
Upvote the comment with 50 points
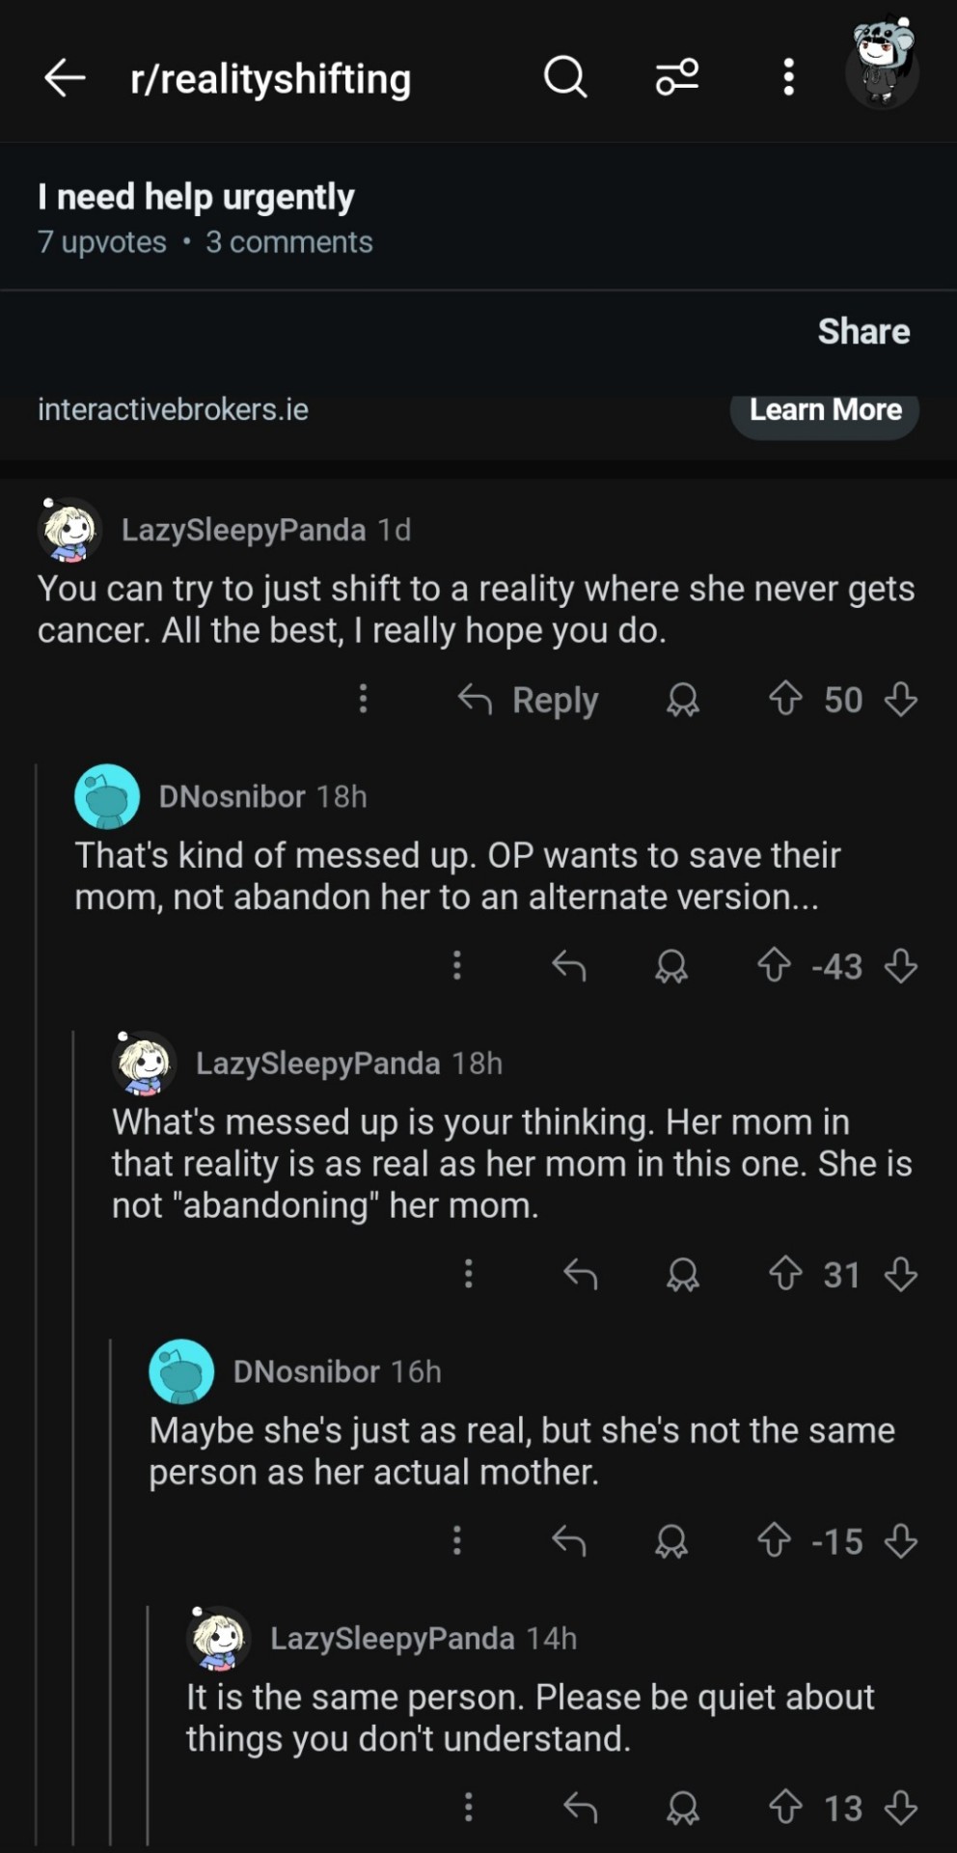click(785, 699)
